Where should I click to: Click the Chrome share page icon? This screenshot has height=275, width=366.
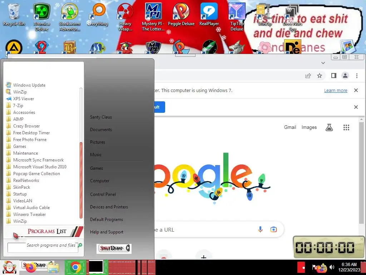click(x=308, y=76)
